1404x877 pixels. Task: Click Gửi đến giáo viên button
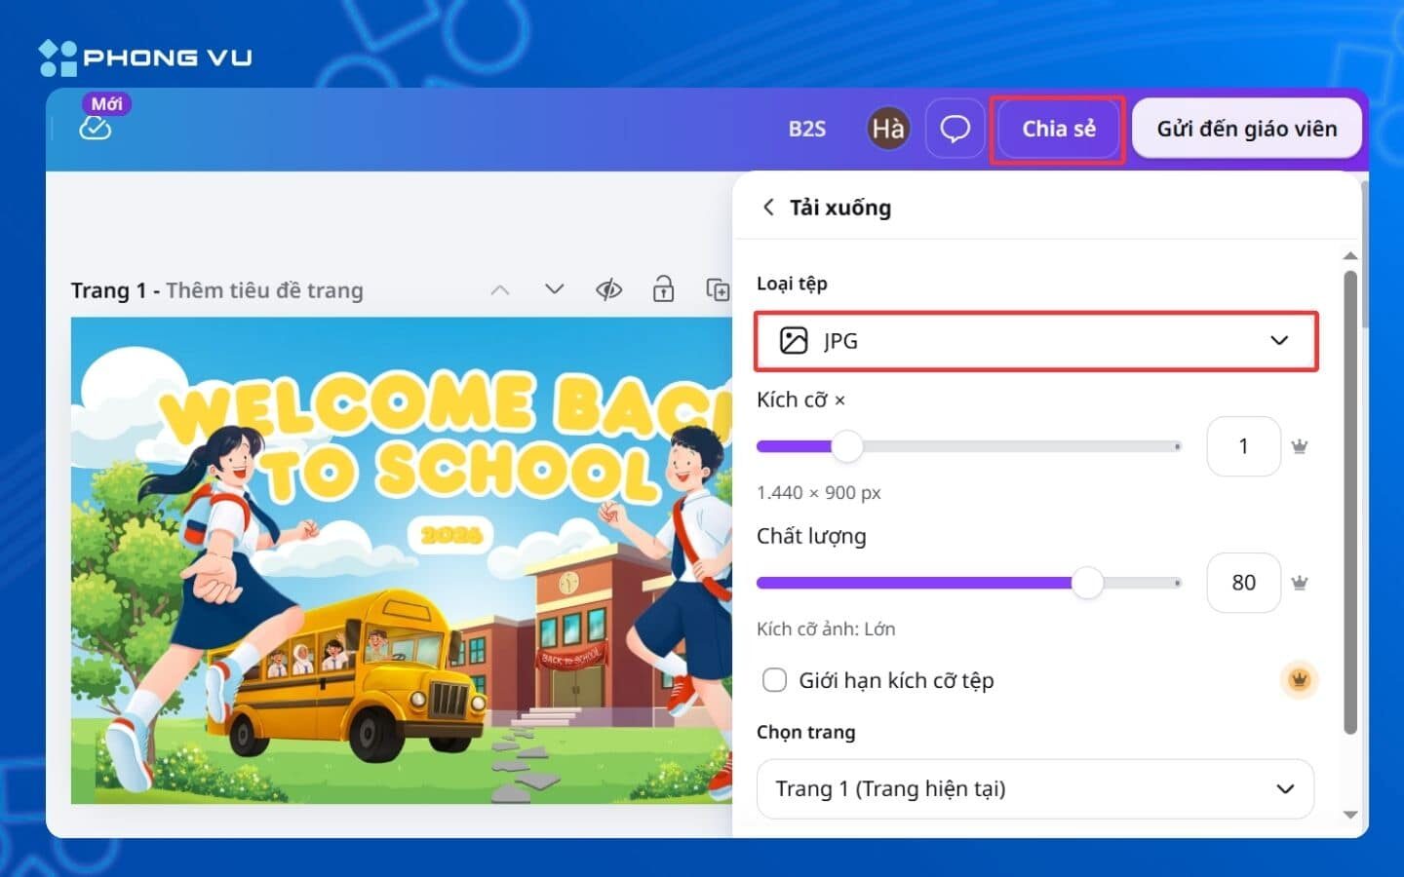(1246, 129)
